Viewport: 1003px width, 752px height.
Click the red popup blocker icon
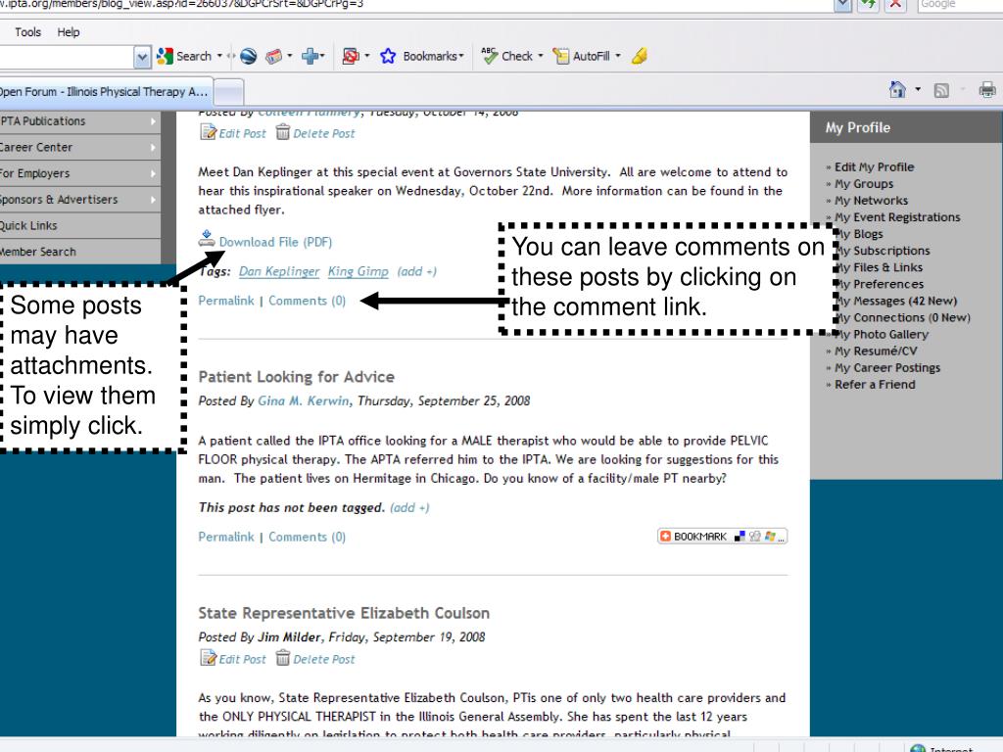point(351,56)
